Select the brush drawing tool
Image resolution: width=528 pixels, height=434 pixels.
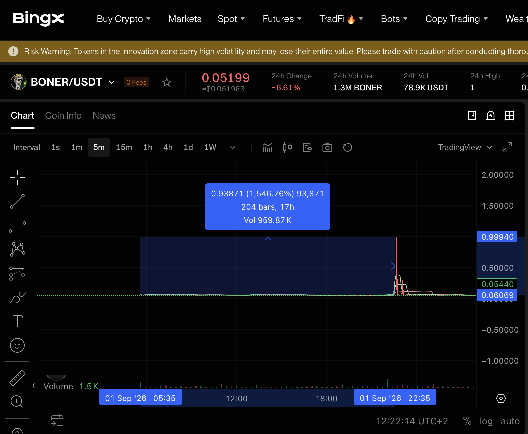tap(18, 297)
